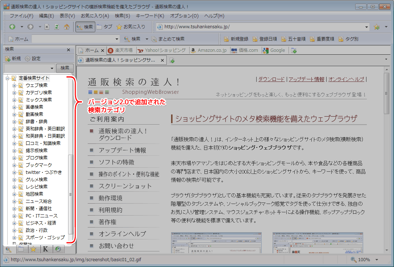Switch to the K keyword tab at sidebar bottom
Viewport: 394px width, 267px height.
coord(45,249)
